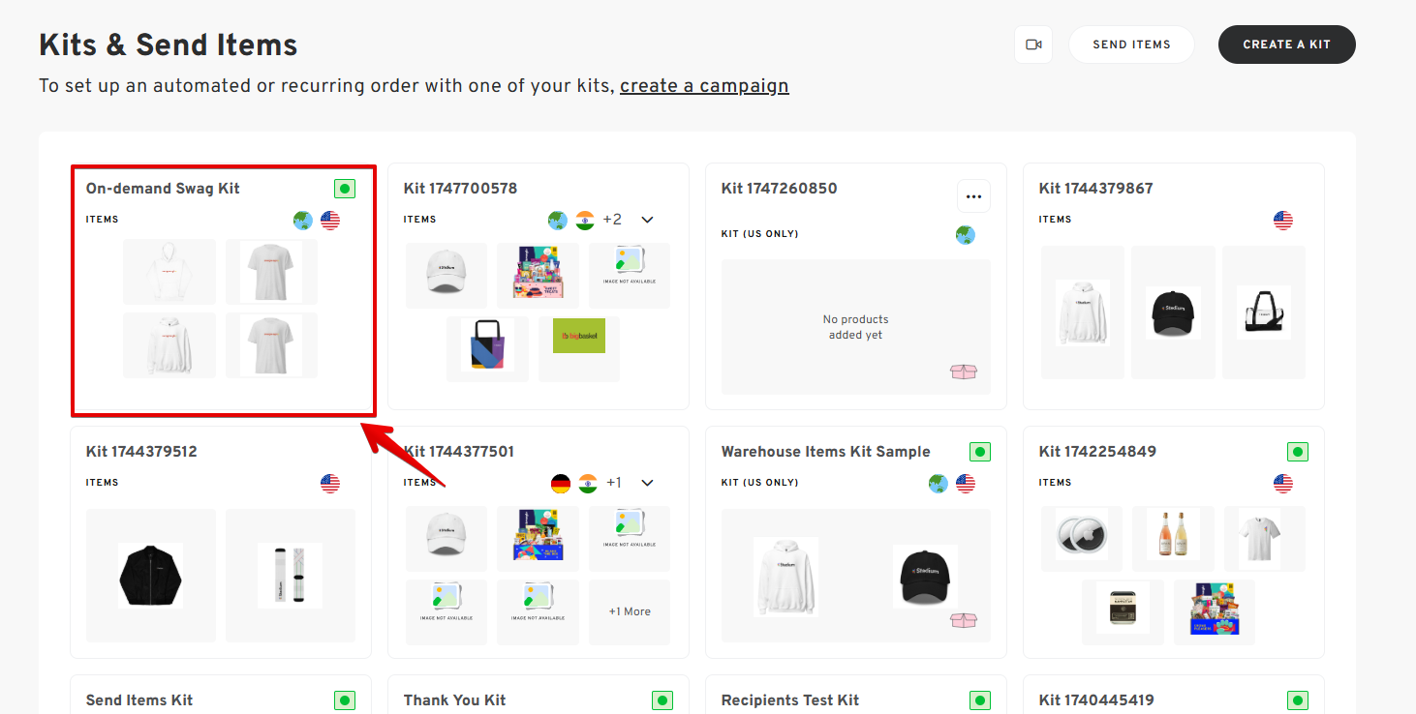Click the black jacket thumbnail in Kit 1744379512
Screen dimensions: 1416x714
151,575
